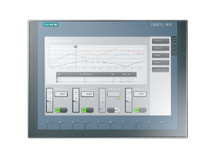Tap the F5 function key below the display
Screen dimensions: 215x158
click(x=101, y=126)
